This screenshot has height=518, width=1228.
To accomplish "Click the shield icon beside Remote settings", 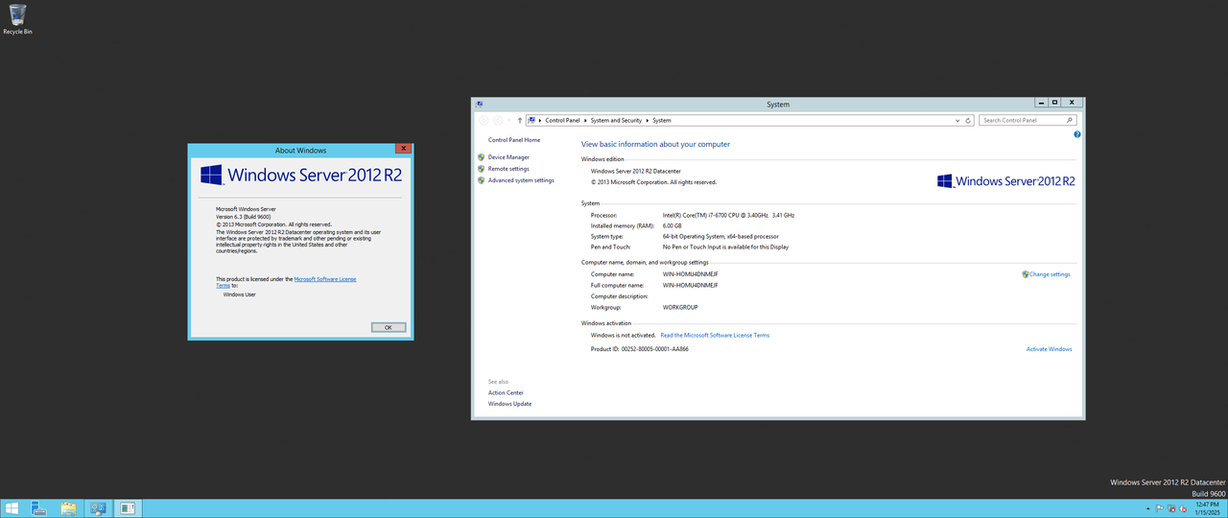I will tap(481, 168).
